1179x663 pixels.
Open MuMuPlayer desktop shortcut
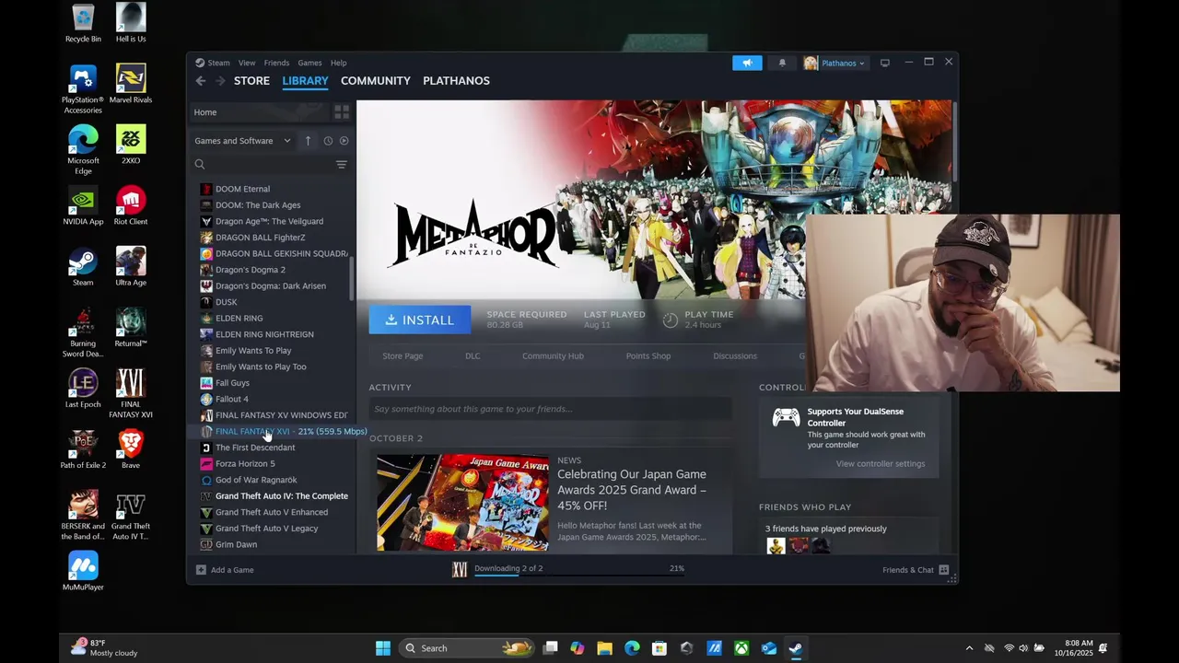coord(83,571)
